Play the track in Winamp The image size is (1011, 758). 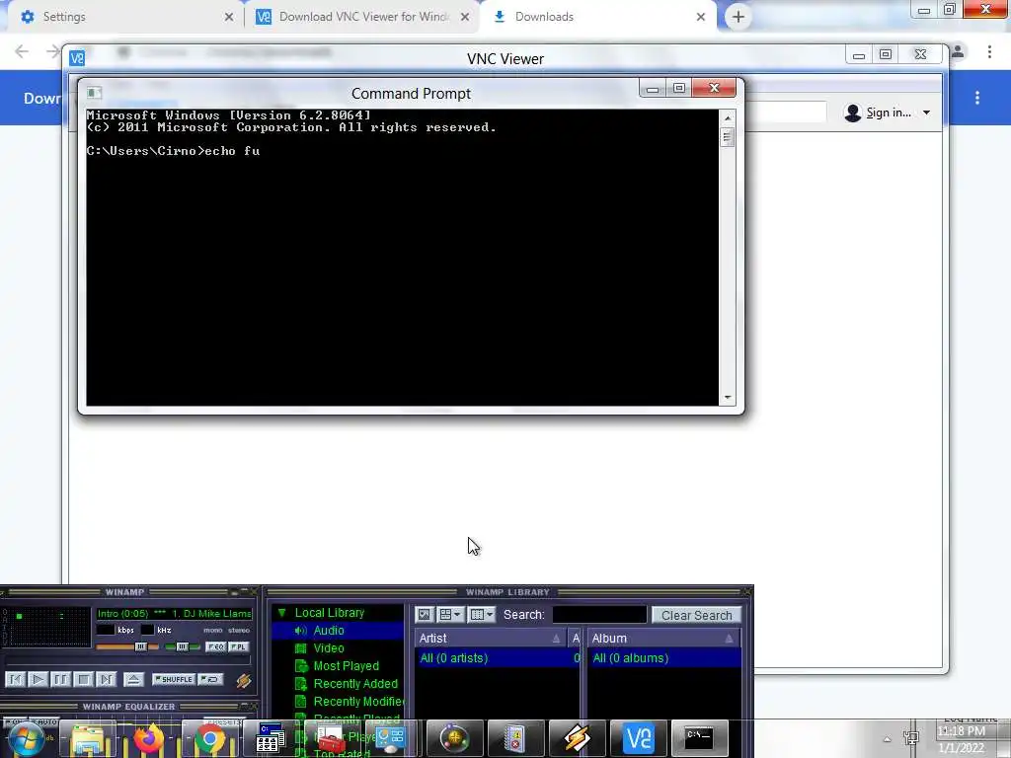39,679
